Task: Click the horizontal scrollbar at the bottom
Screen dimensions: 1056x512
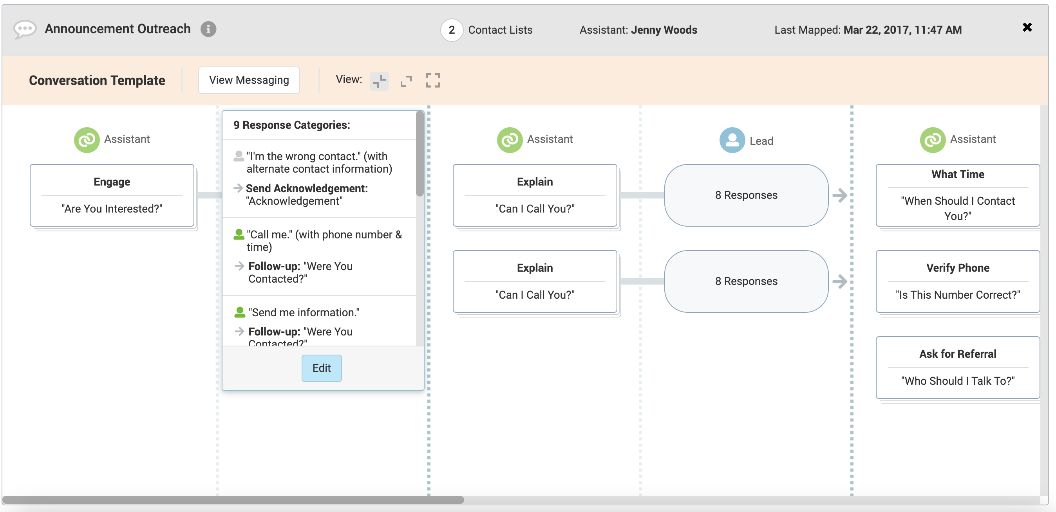Action: (233, 500)
